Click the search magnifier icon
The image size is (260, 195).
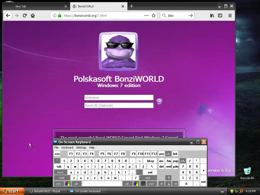(x=164, y=15)
